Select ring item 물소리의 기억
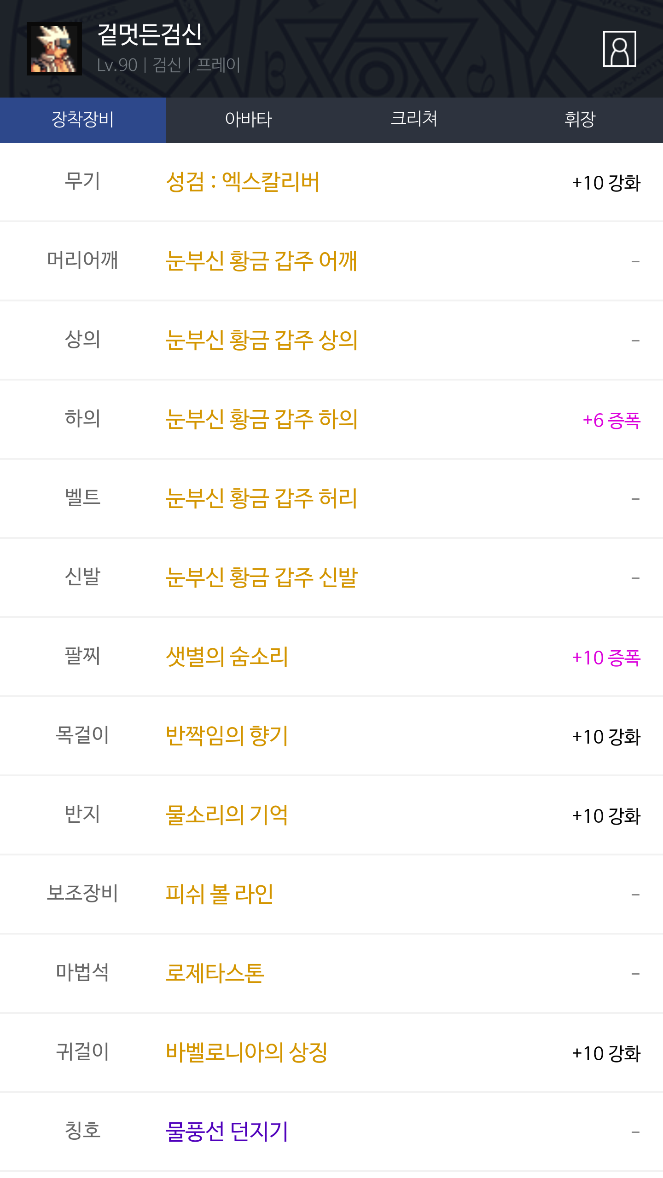This screenshot has height=1178, width=663. click(x=227, y=815)
